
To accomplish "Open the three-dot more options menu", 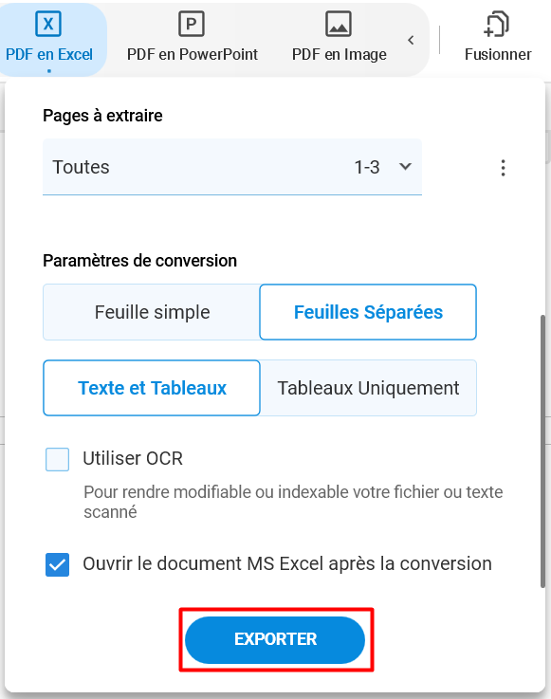I will (503, 168).
